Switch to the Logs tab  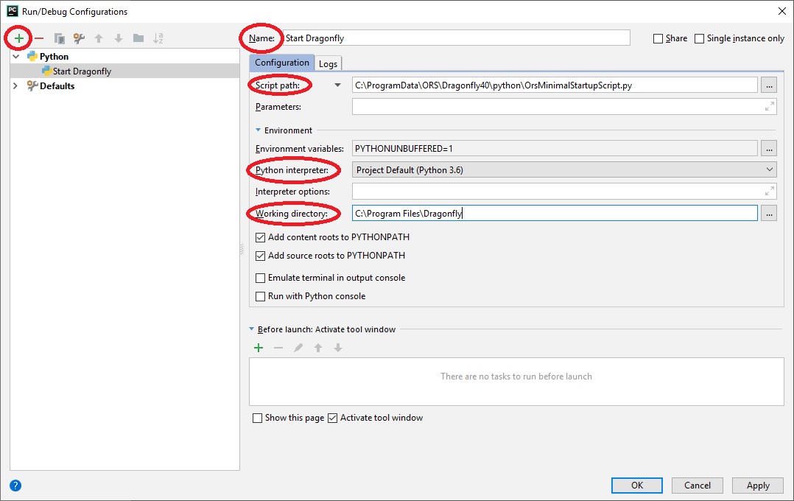(x=329, y=63)
